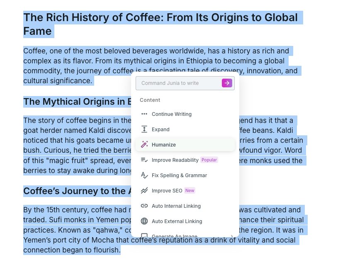Click the Content section label
350x262 pixels.
coord(150,100)
